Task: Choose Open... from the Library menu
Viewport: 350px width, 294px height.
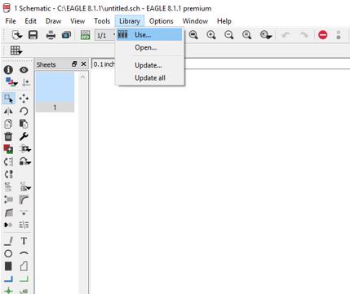Action: tap(145, 47)
